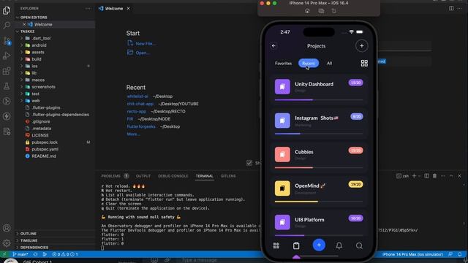468x263 pixels.
Task: Open recent project recto-app
Action: click(137, 111)
